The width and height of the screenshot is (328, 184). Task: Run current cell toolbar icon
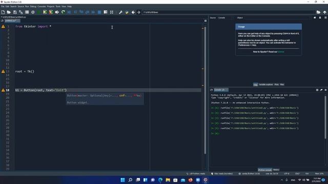pos(45,12)
